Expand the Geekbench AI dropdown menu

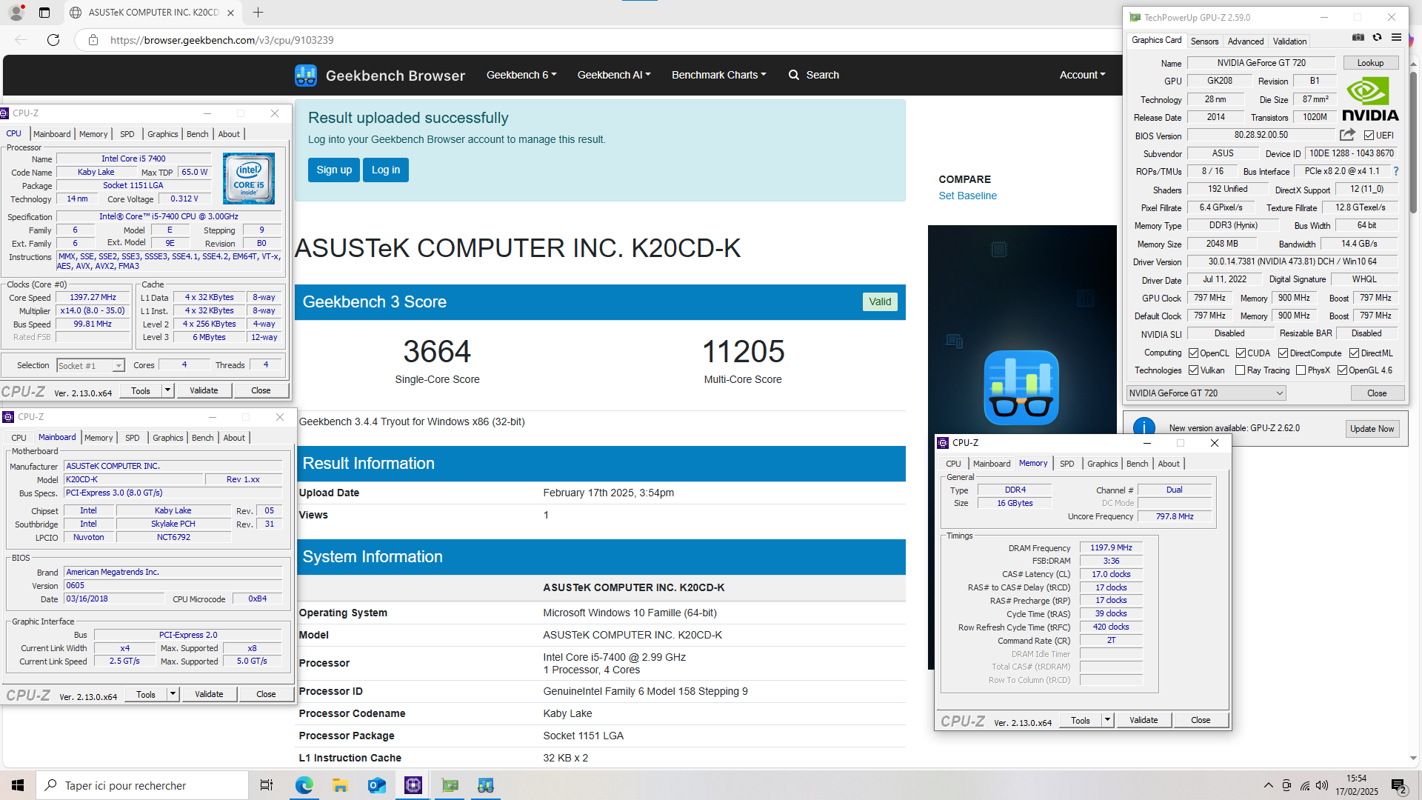(614, 75)
